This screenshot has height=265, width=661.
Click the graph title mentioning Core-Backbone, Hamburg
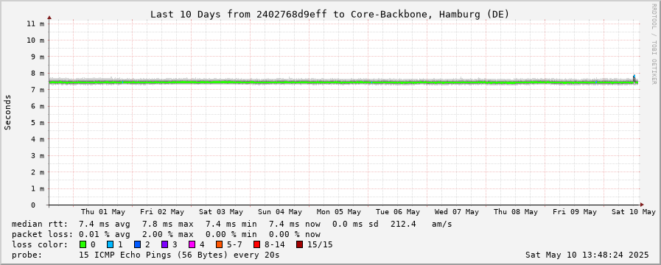(x=329, y=14)
